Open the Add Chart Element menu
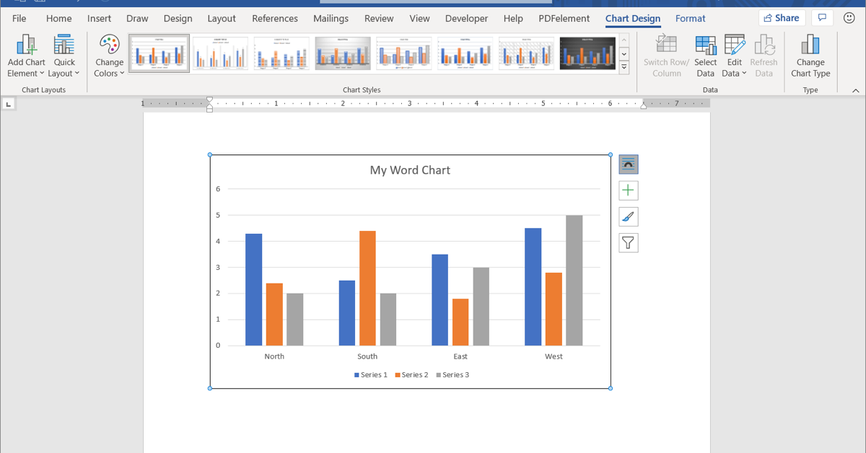 [x=26, y=57]
